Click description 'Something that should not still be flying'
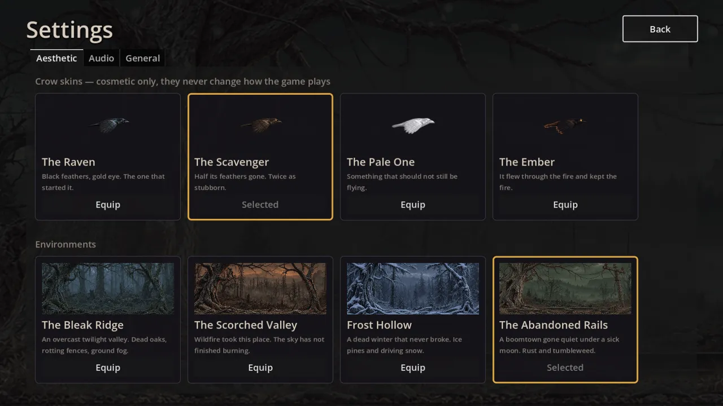This screenshot has width=723, height=406. coord(402,182)
